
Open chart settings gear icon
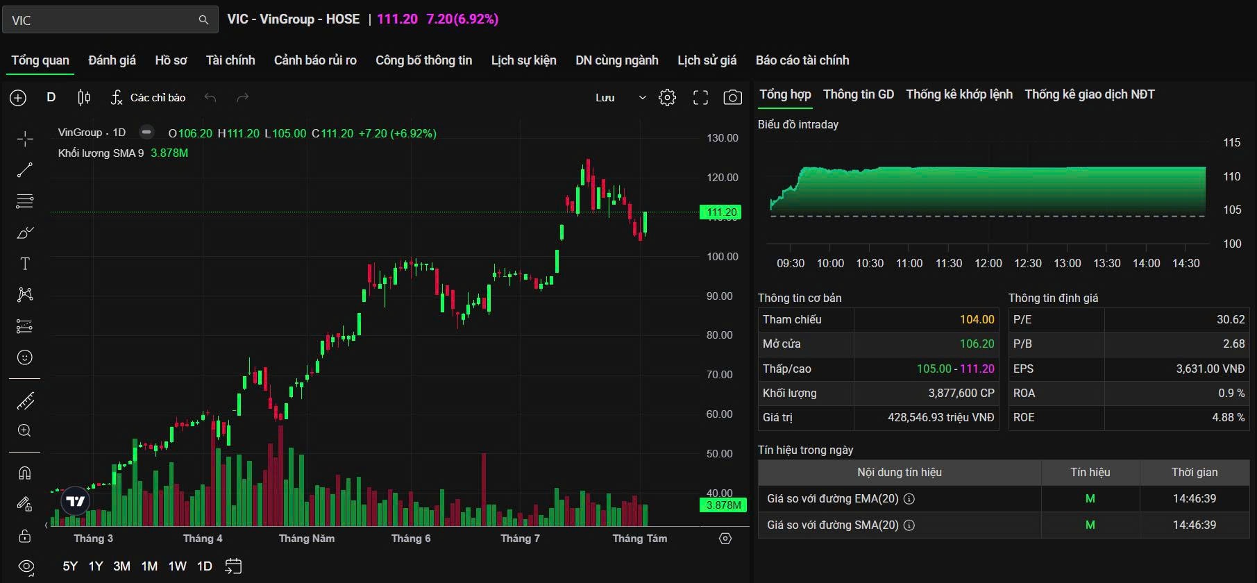[x=667, y=98]
